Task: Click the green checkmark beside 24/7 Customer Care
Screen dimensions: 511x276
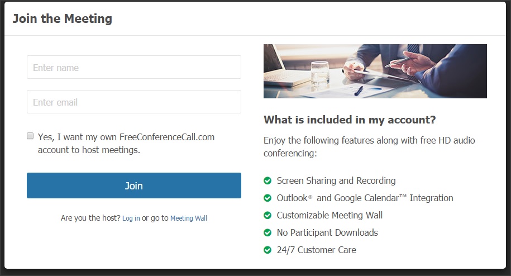Action: (x=268, y=250)
